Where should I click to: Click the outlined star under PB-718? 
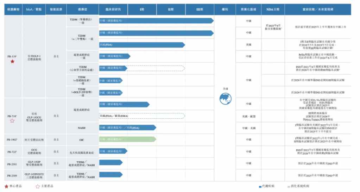[12, 120]
